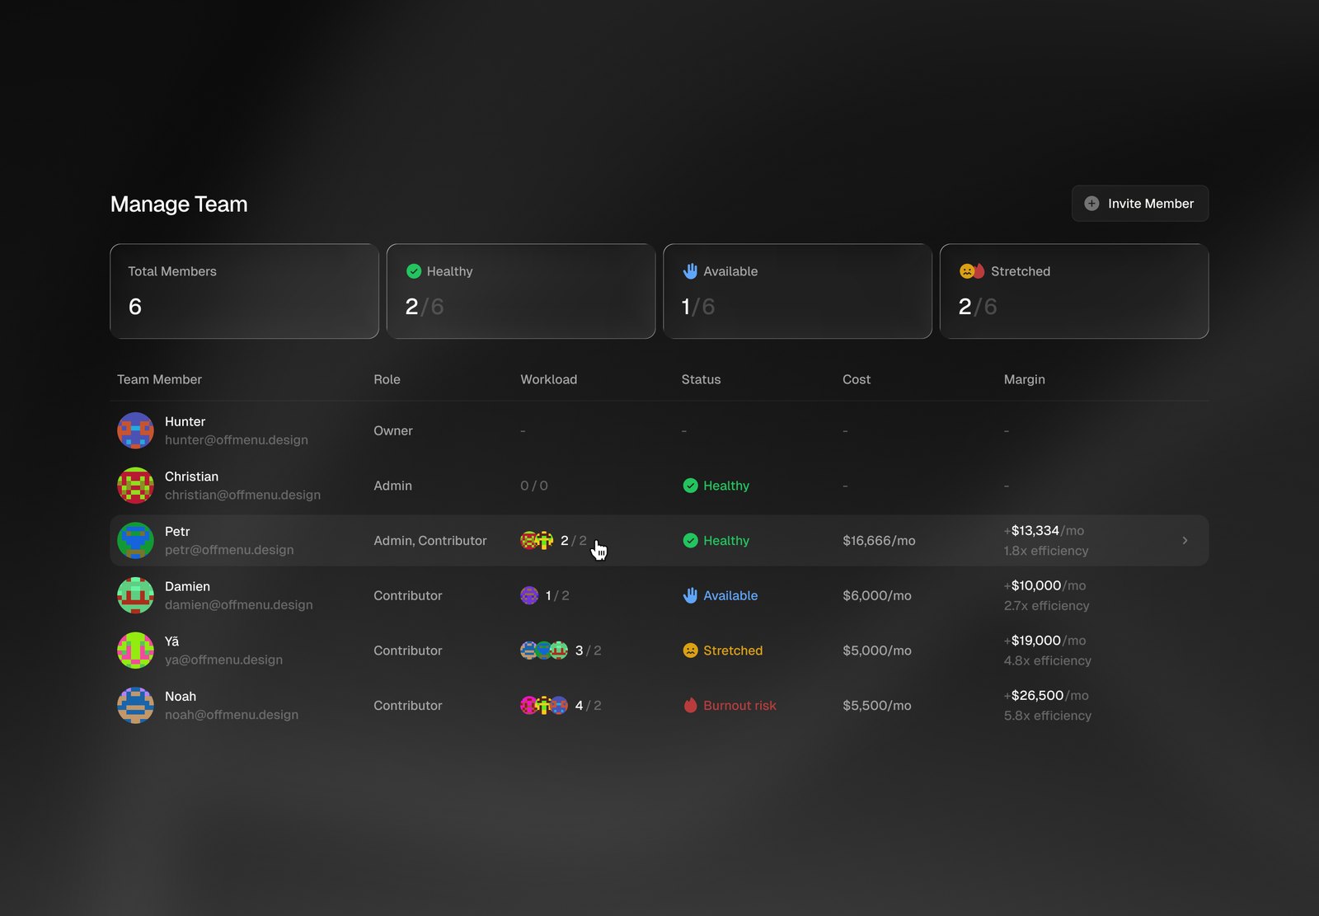Click Petr's $16,666/mo cost

coord(879,541)
